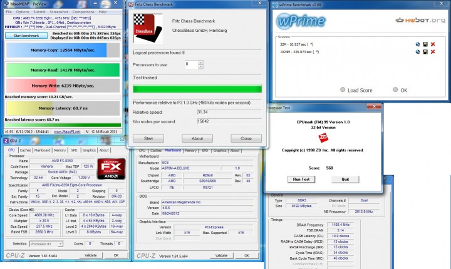Image resolution: width=451 pixels, height=269 pixels.
Task: Click About in Fritz Chess Benchmark
Action: 197,138
